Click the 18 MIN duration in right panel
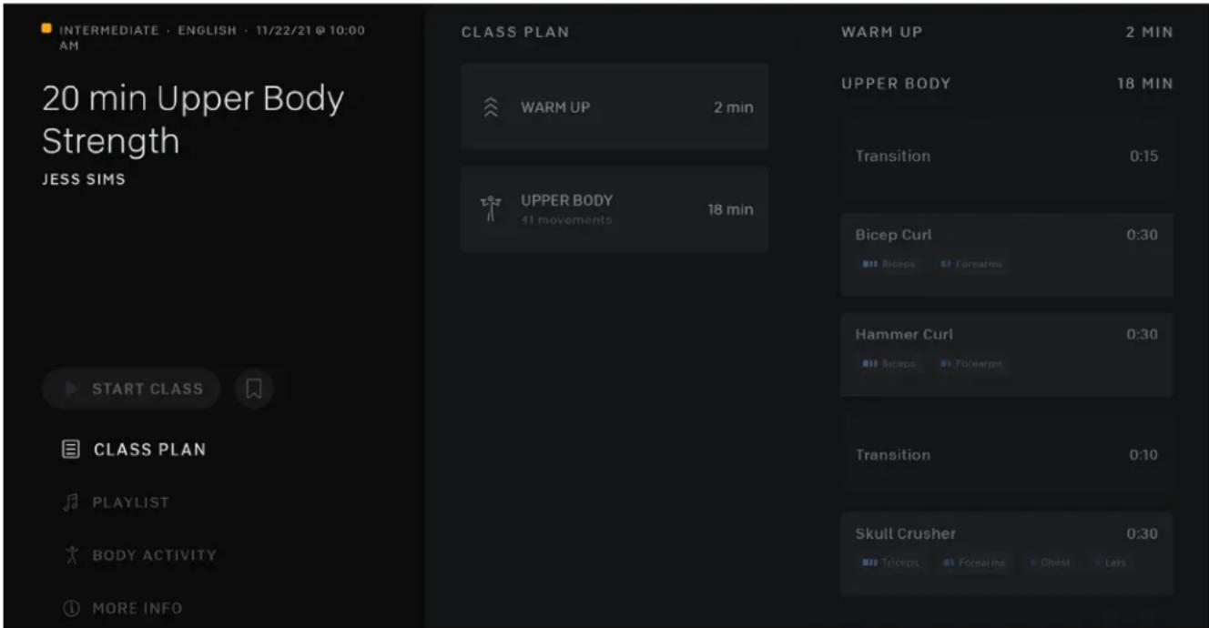 [x=1145, y=83]
